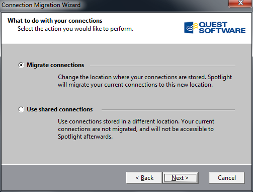
Task: Click the QUEST SOFTWARE logo text
Action: [x=222, y=28]
